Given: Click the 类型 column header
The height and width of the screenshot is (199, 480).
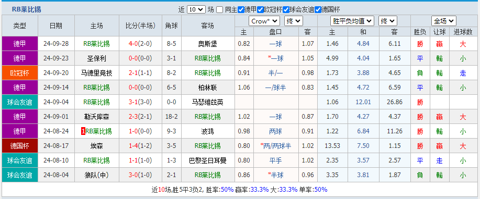Looking at the screenshot, I should pyautogui.click(x=20, y=26).
